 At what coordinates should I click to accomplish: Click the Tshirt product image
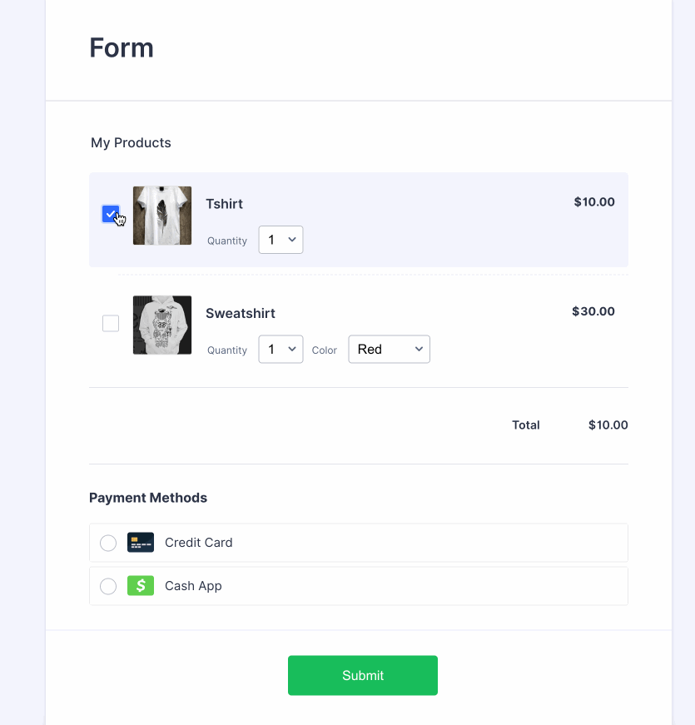pyautogui.click(x=162, y=216)
